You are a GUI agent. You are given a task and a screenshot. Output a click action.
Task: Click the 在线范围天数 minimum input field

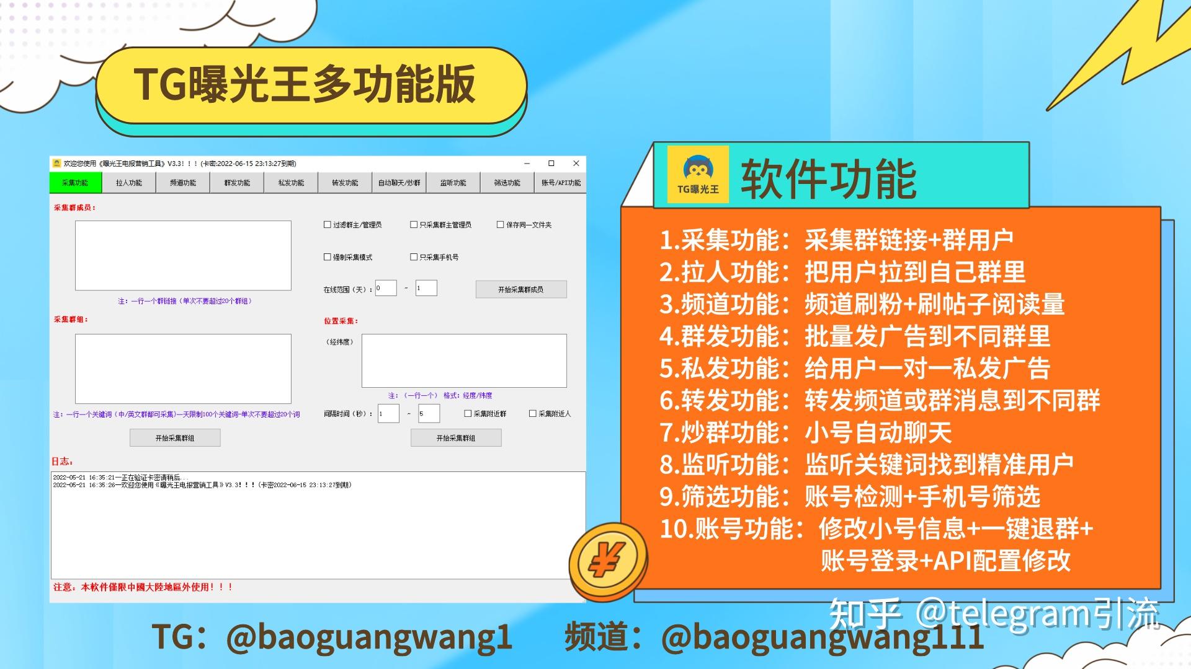click(x=381, y=290)
